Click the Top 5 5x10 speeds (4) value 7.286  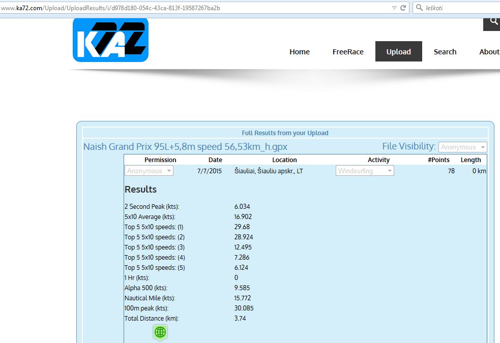[x=242, y=257]
